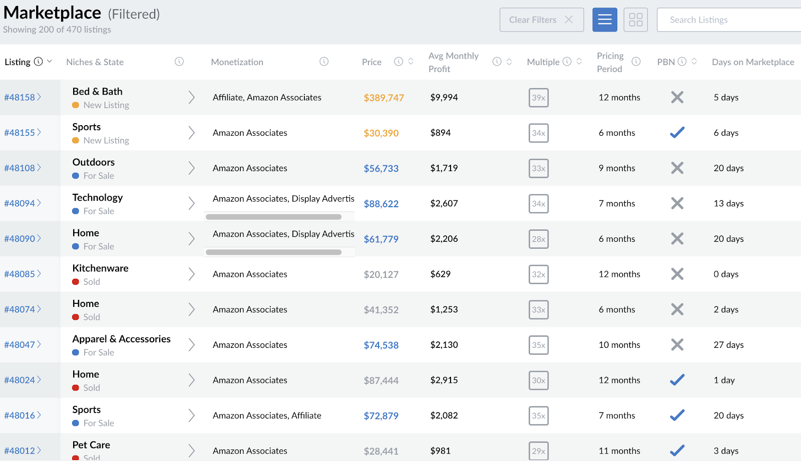Click info icon next to Monetization header
The height and width of the screenshot is (465, 801).
[324, 62]
